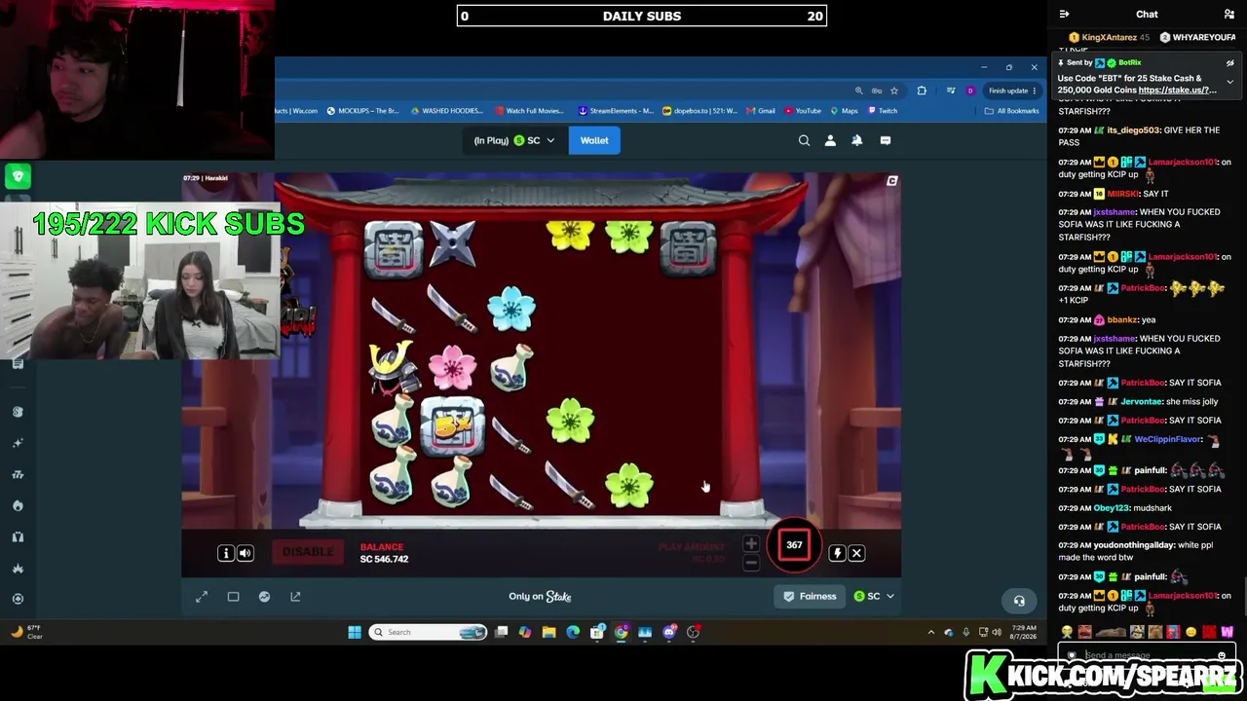
Task: Click the DISABLE button in game bar
Action: click(308, 552)
